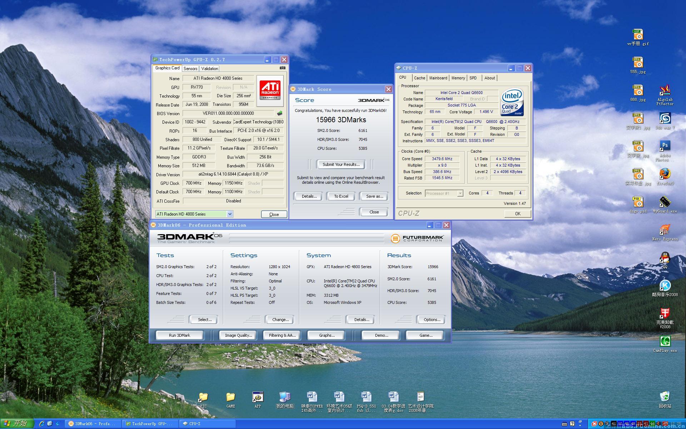Image resolution: width=686 pixels, height=429 pixels.
Task: Open Image Quality in 3DMark06
Action: (238, 335)
